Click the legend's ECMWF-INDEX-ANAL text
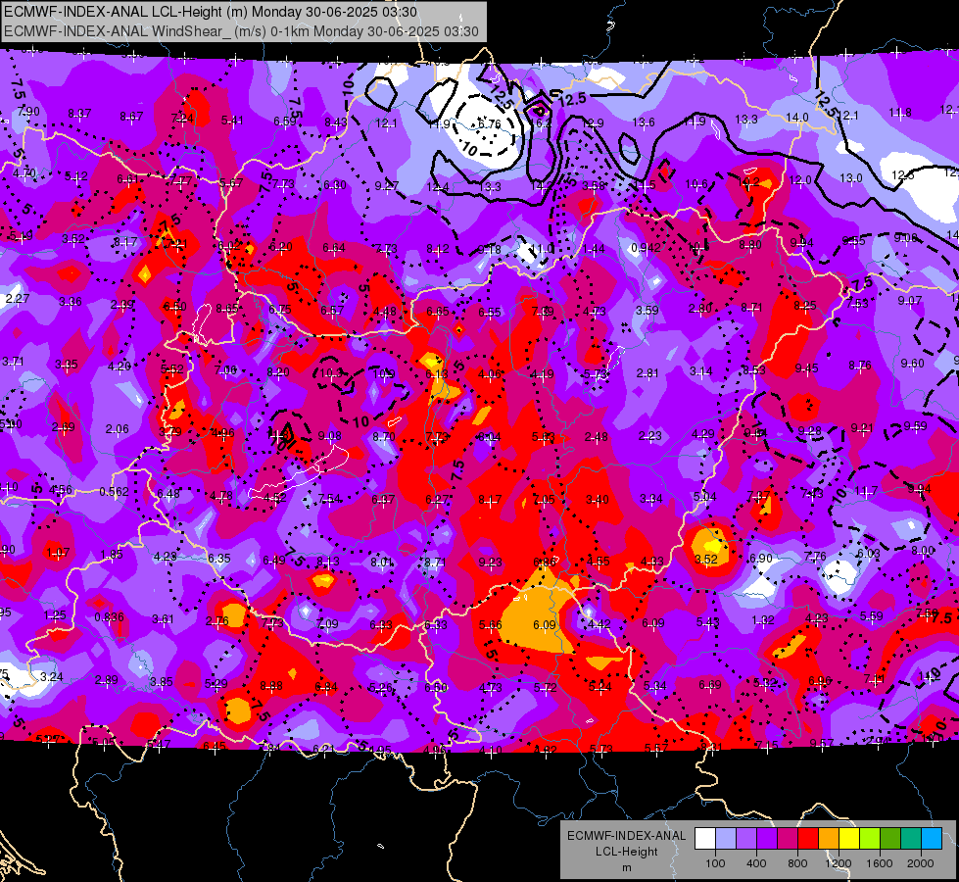The width and height of the screenshot is (959, 882). (626, 836)
